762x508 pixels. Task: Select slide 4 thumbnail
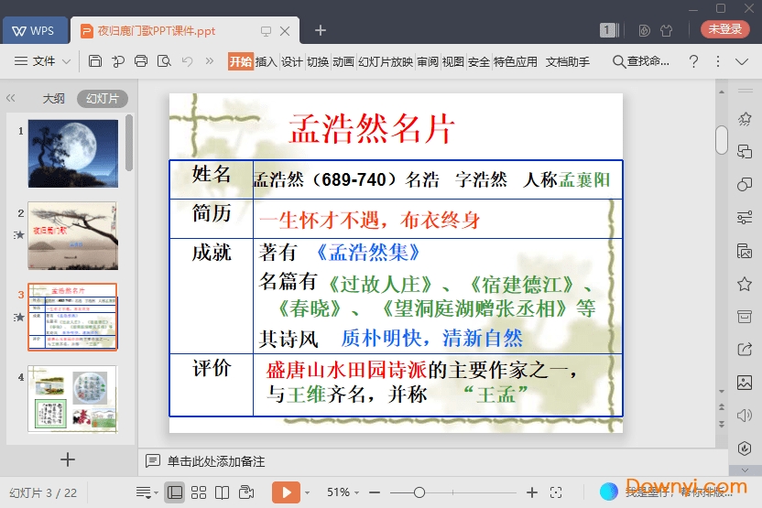click(x=72, y=399)
